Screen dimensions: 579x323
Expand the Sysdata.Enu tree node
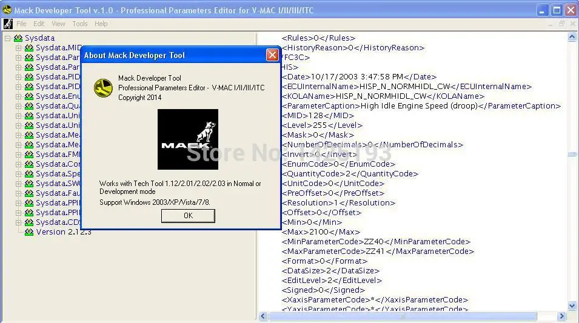(18, 96)
